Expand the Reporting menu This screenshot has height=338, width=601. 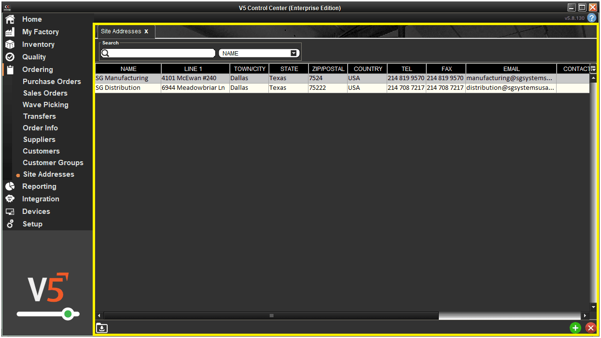[x=39, y=186]
